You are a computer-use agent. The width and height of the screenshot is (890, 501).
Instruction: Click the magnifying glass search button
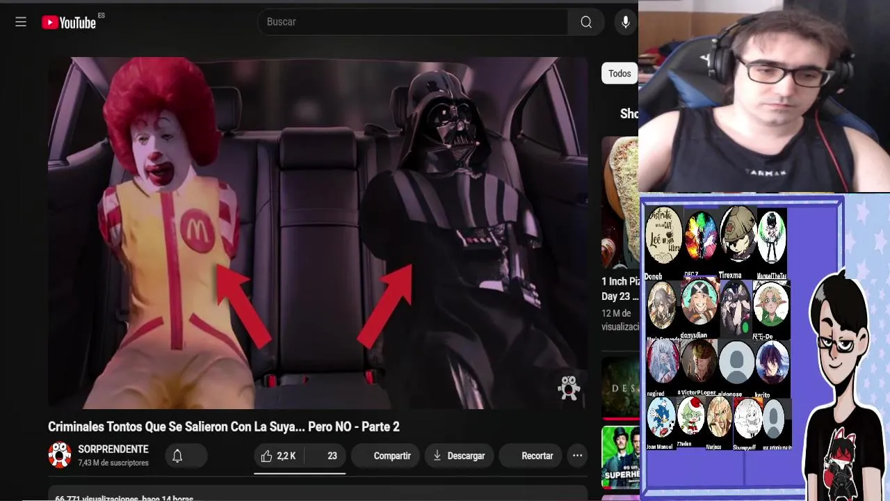click(x=586, y=22)
